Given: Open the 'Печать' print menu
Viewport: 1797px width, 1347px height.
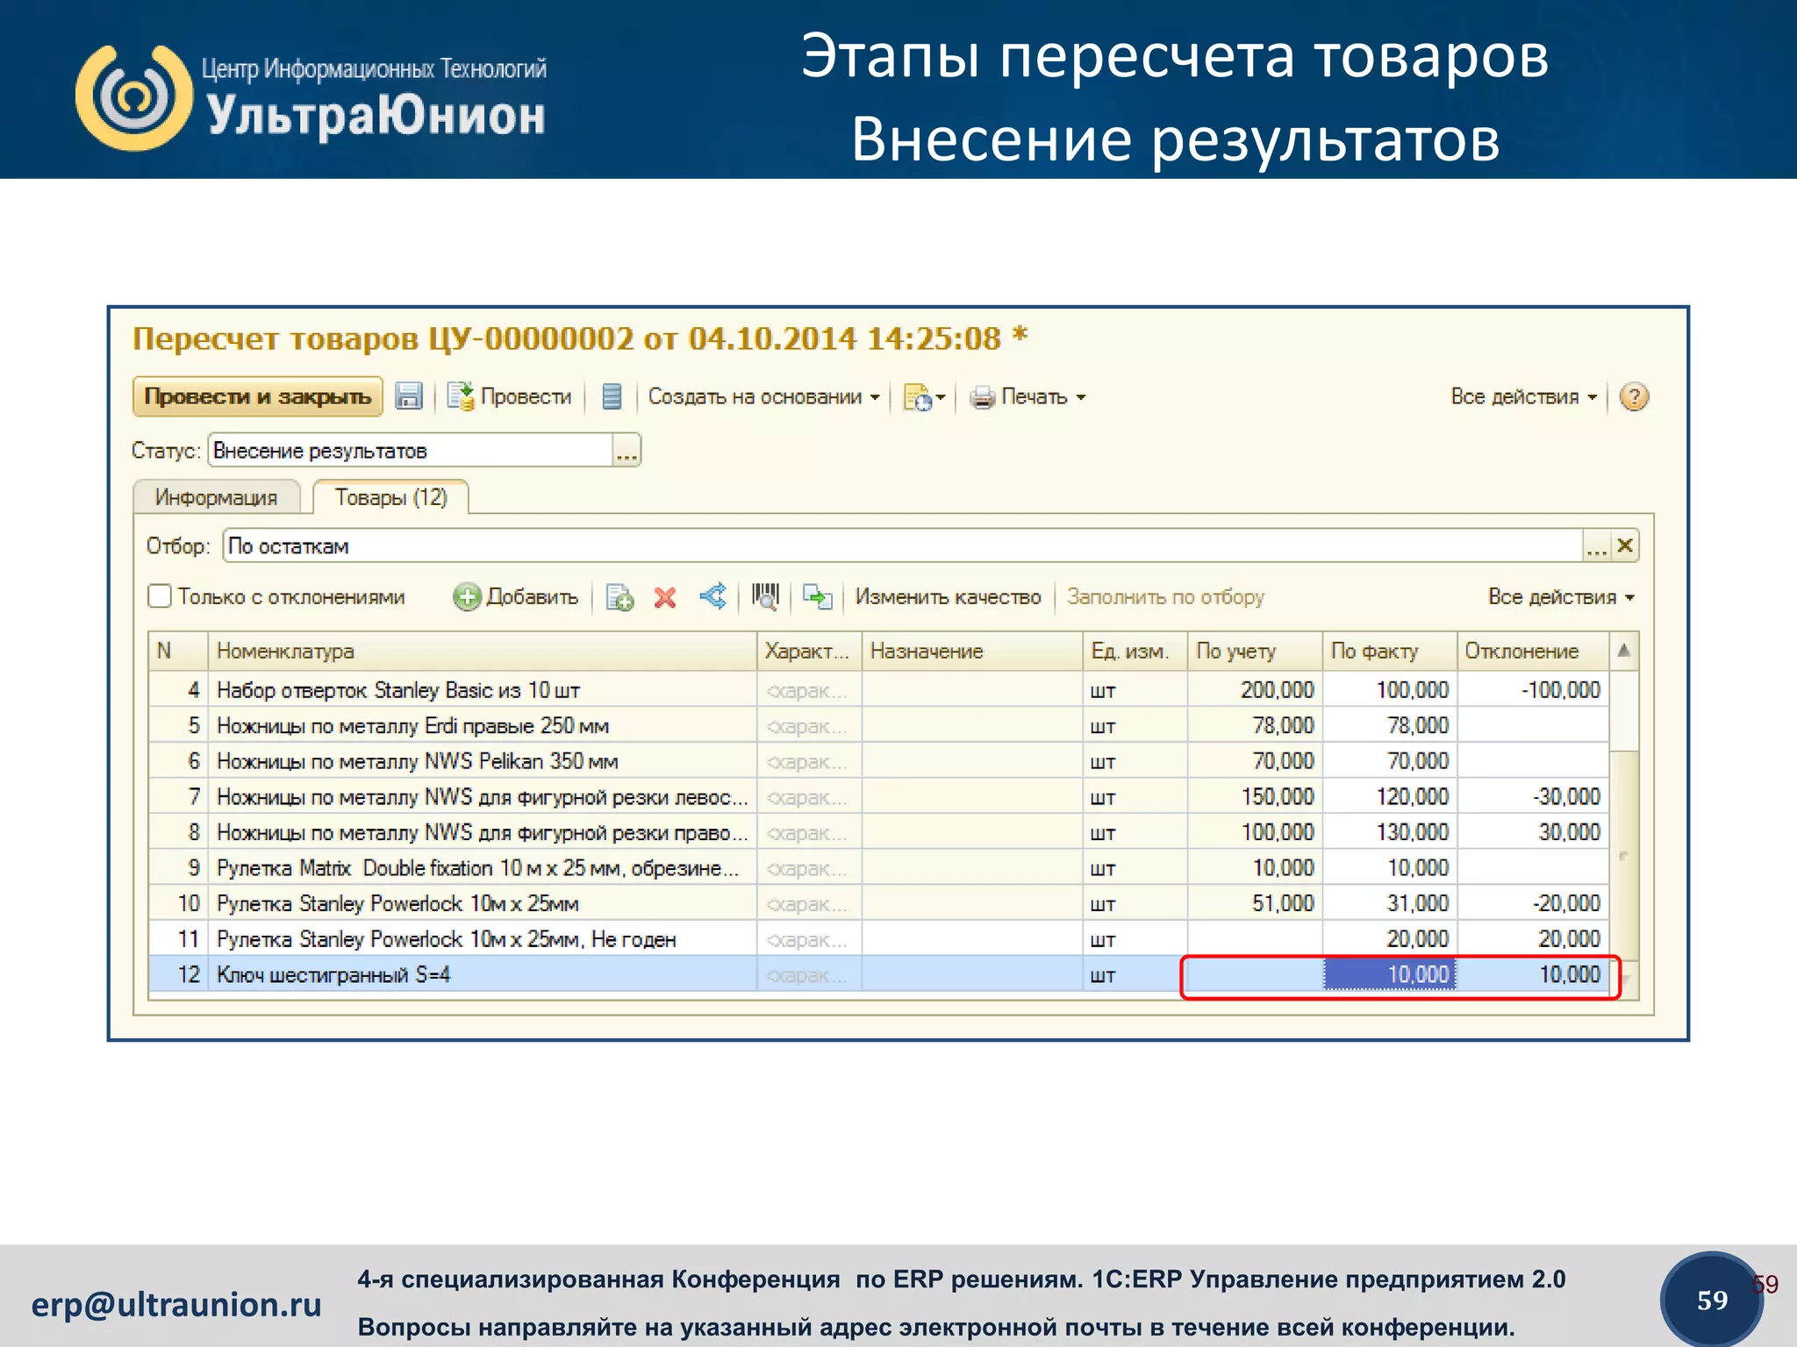Looking at the screenshot, I should pos(1028,396).
